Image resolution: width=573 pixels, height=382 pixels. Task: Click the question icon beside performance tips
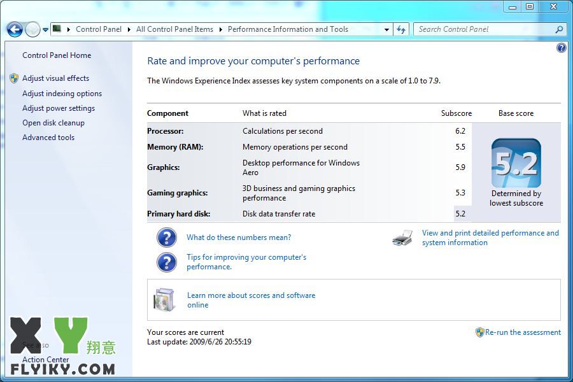pos(167,262)
